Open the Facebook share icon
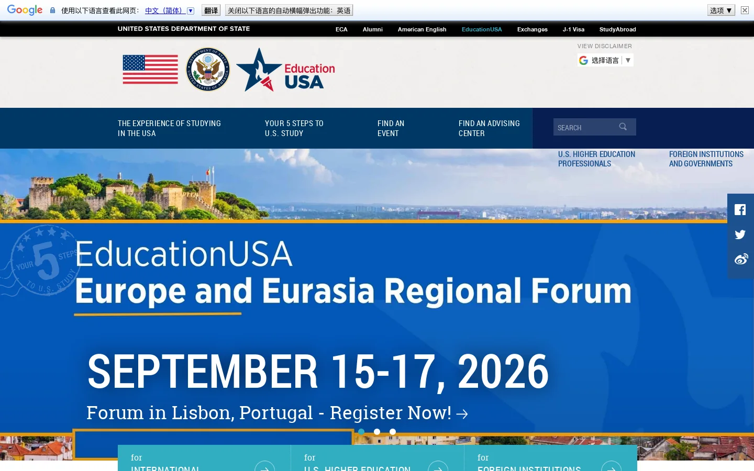 (740, 210)
